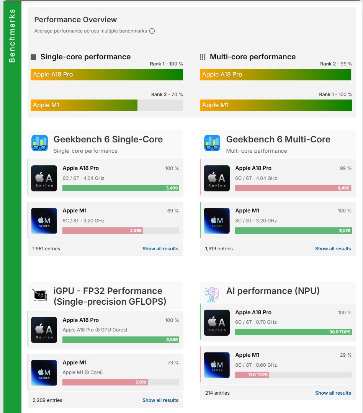The height and width of the screenshot is (413, 363).
Task: Click the iGPU FP32 Performance graphics card icon
Action: [x=40, y=295]
